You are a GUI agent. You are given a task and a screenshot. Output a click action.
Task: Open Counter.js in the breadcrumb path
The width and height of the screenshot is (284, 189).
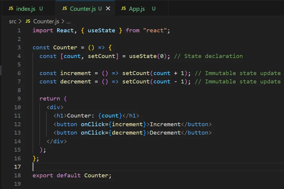[x=46, y=22]
